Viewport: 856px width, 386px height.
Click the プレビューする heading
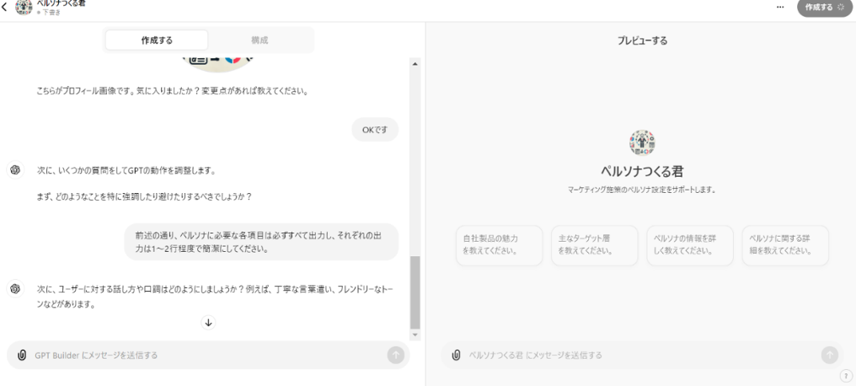642,40
